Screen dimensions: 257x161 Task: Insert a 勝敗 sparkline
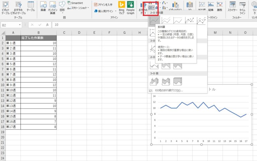pyautogui.click(x=220, y=7)
